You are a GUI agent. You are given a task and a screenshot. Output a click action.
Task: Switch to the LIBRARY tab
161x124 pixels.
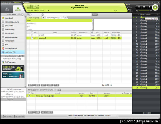tap(18, 9)
